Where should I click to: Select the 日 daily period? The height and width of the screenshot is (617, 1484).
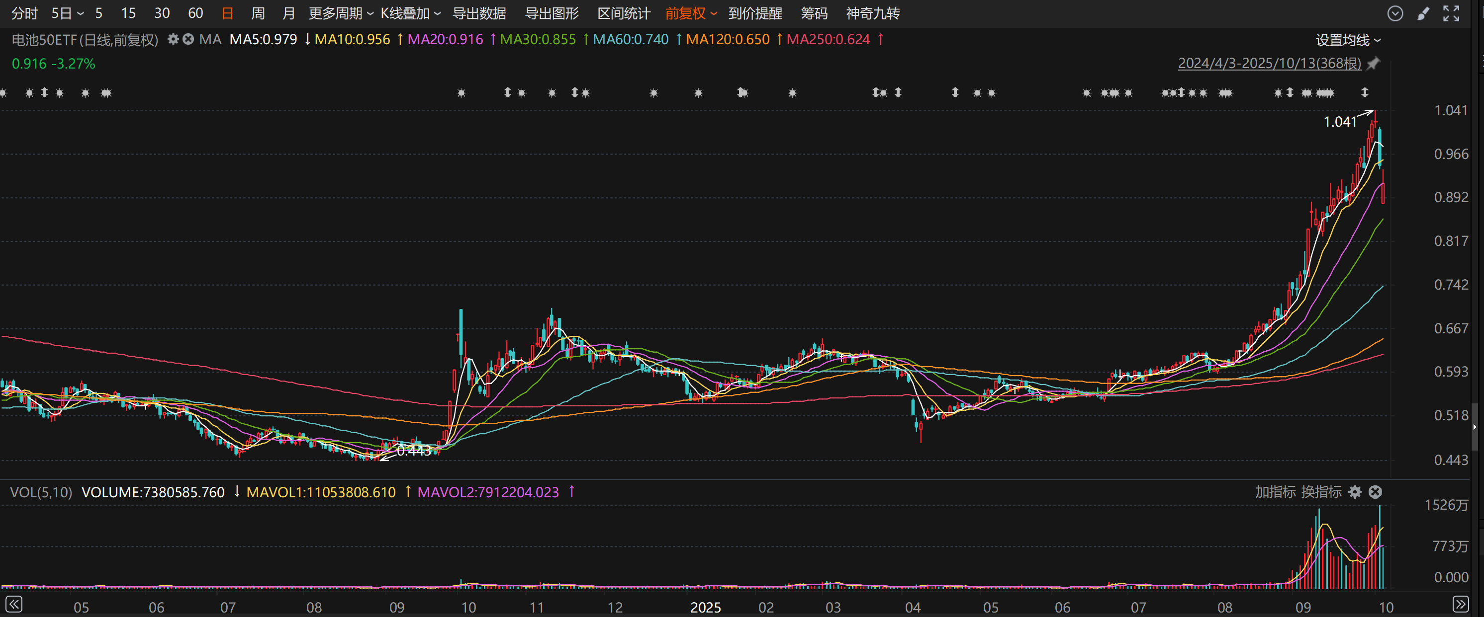(x=228, y=13)
